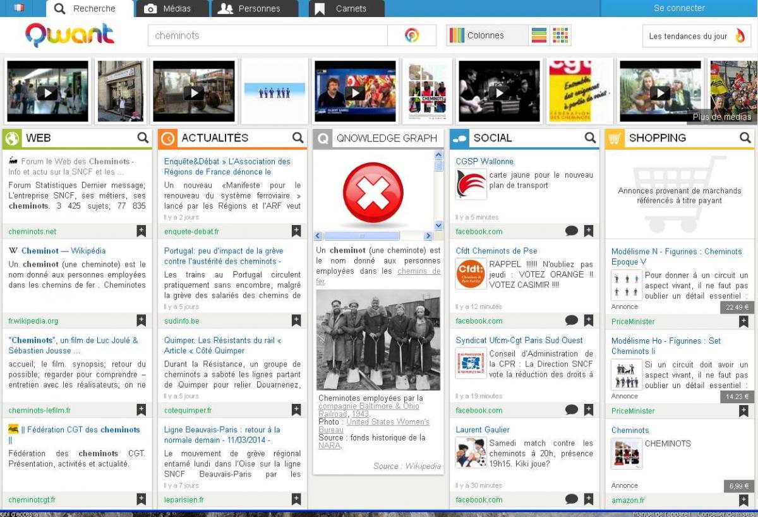Image resolution: width=758 pixels, height=517 pixels.
Task: Click the magnifier icon in ACTUALITÉS column
Action: tap(298, 138)
